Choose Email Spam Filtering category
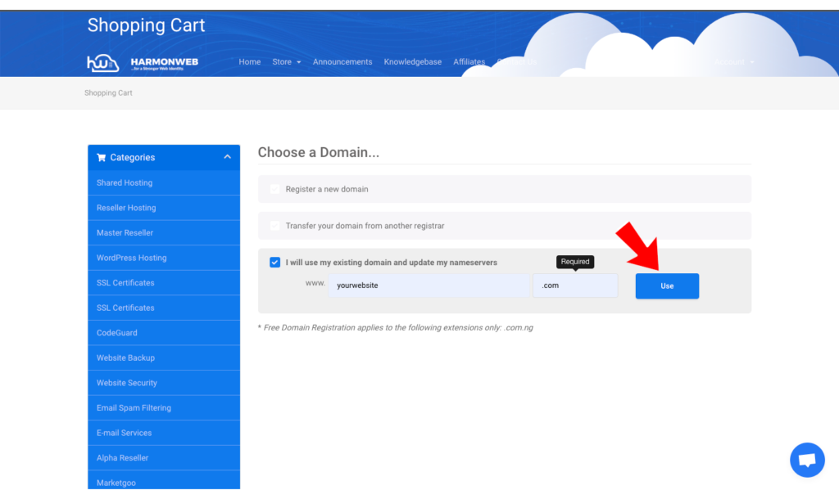 tap(134, 408)
